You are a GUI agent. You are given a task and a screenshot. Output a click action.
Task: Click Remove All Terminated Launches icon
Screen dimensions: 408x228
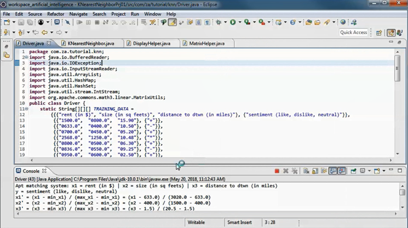(x=294, y=171)
